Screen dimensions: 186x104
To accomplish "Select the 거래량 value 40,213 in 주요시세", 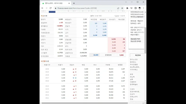I will click(x=60, y=29).
